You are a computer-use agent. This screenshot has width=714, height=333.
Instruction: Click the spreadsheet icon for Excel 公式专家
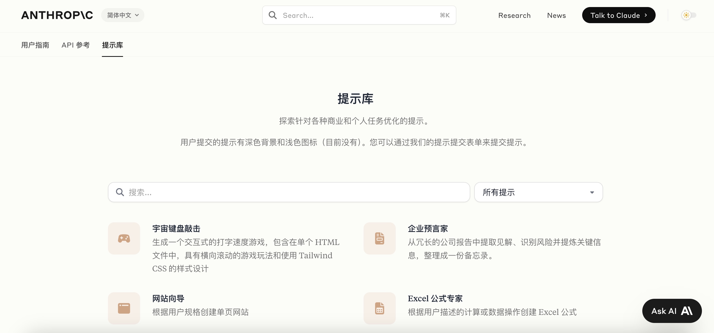[379, 308]
